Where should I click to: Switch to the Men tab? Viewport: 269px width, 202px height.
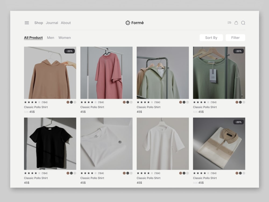[x=51, y=38]
